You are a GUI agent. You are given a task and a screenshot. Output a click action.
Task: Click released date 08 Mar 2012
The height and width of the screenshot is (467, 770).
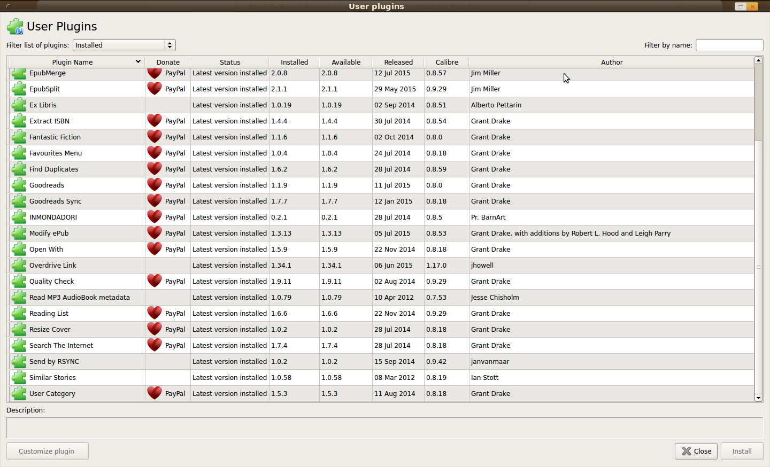point(395,377)
